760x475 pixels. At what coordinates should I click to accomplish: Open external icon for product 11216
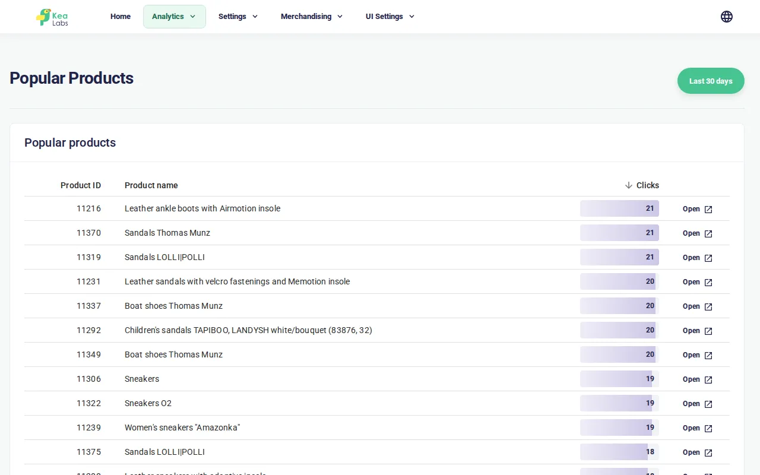tap(708, 209)
